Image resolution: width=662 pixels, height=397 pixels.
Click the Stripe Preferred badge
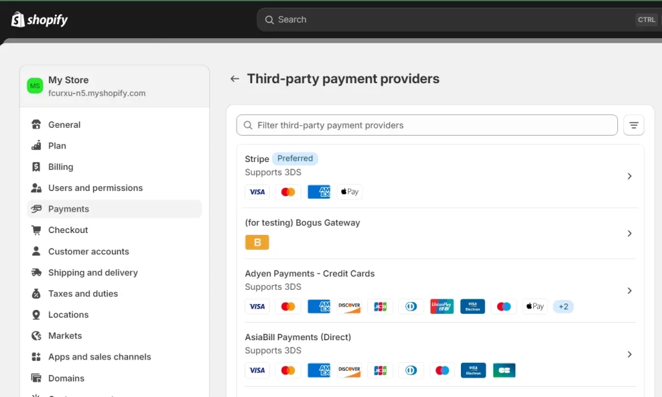pos(295,159)
